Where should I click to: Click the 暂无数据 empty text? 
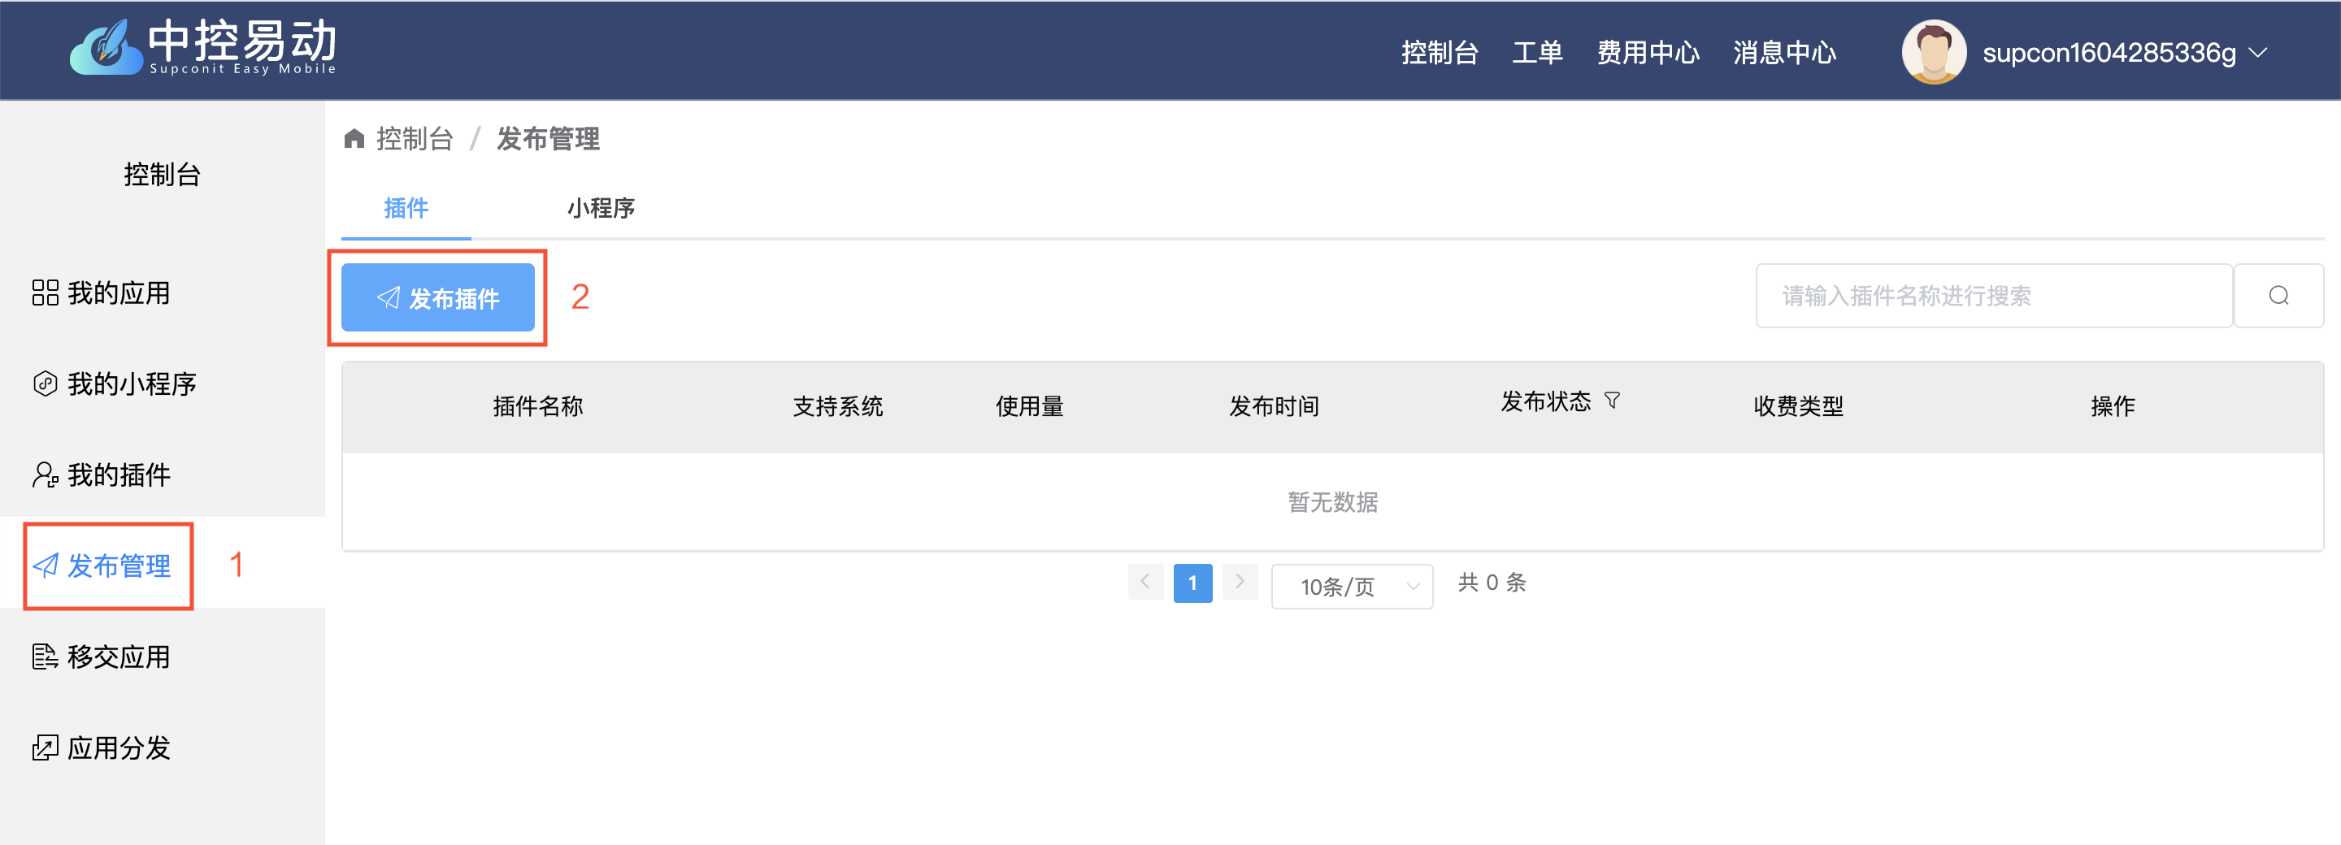1332,501
